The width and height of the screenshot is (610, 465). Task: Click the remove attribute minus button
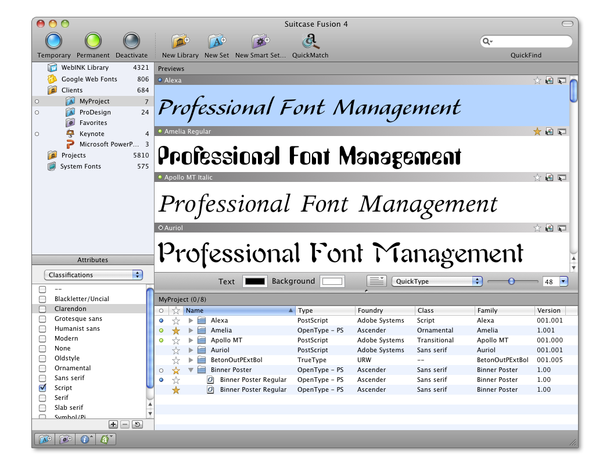click(x=125, y=424)
